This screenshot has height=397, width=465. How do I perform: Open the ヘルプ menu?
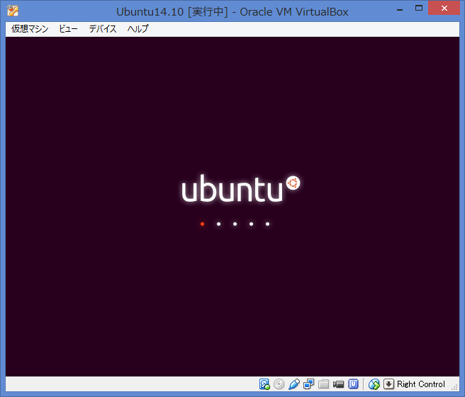tap(138, 29)
